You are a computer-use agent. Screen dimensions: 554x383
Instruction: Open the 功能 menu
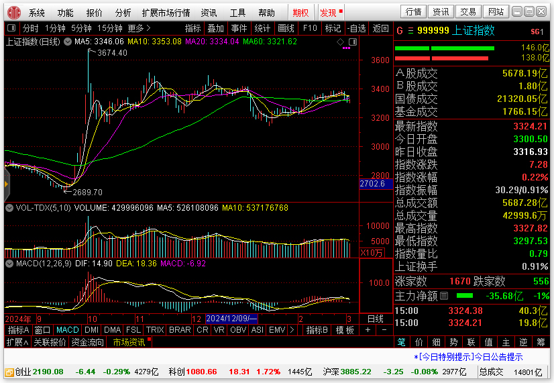65,13
